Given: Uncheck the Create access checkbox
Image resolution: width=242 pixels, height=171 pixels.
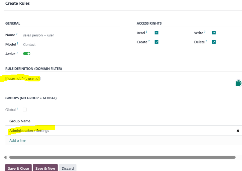Looking at the screenshot, I should (x=156, y=42).
